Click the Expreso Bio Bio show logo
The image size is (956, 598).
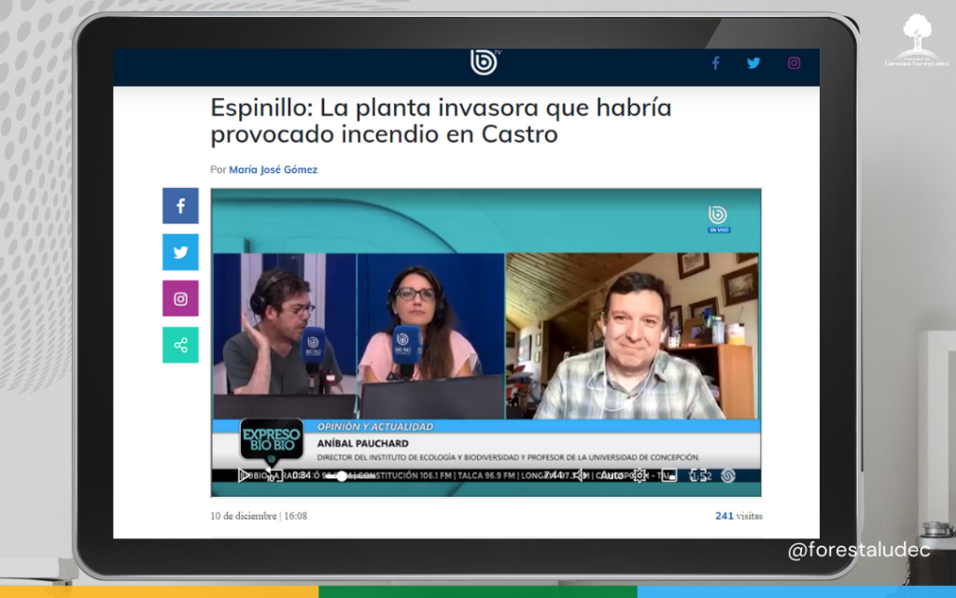(x=272, y=440)
